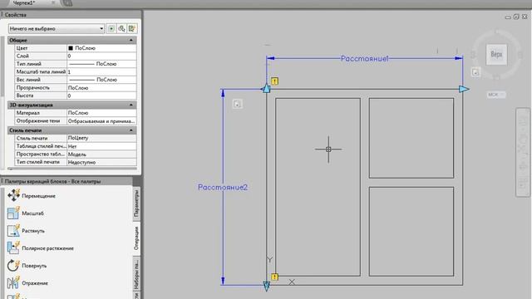The width and height of the screenshot is (532, 299).
Task: Click the yellow alert icon near the bottom grip
Action: click(x=274, y=277)
